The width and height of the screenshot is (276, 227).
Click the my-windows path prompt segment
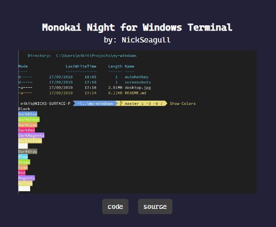(x=95, y=103)
